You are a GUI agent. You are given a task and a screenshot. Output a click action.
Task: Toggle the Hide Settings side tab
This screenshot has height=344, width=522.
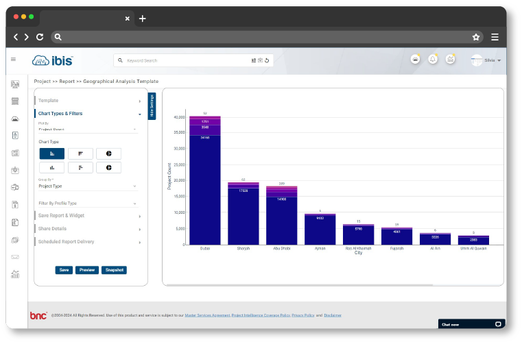(152, 106)
